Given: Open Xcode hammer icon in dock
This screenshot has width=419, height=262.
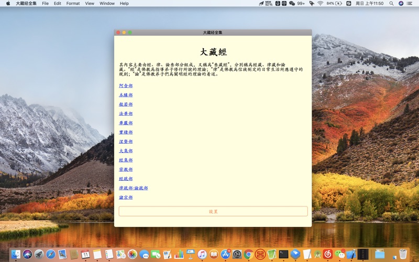Looking at the screenshot, I should pos(351,254).
